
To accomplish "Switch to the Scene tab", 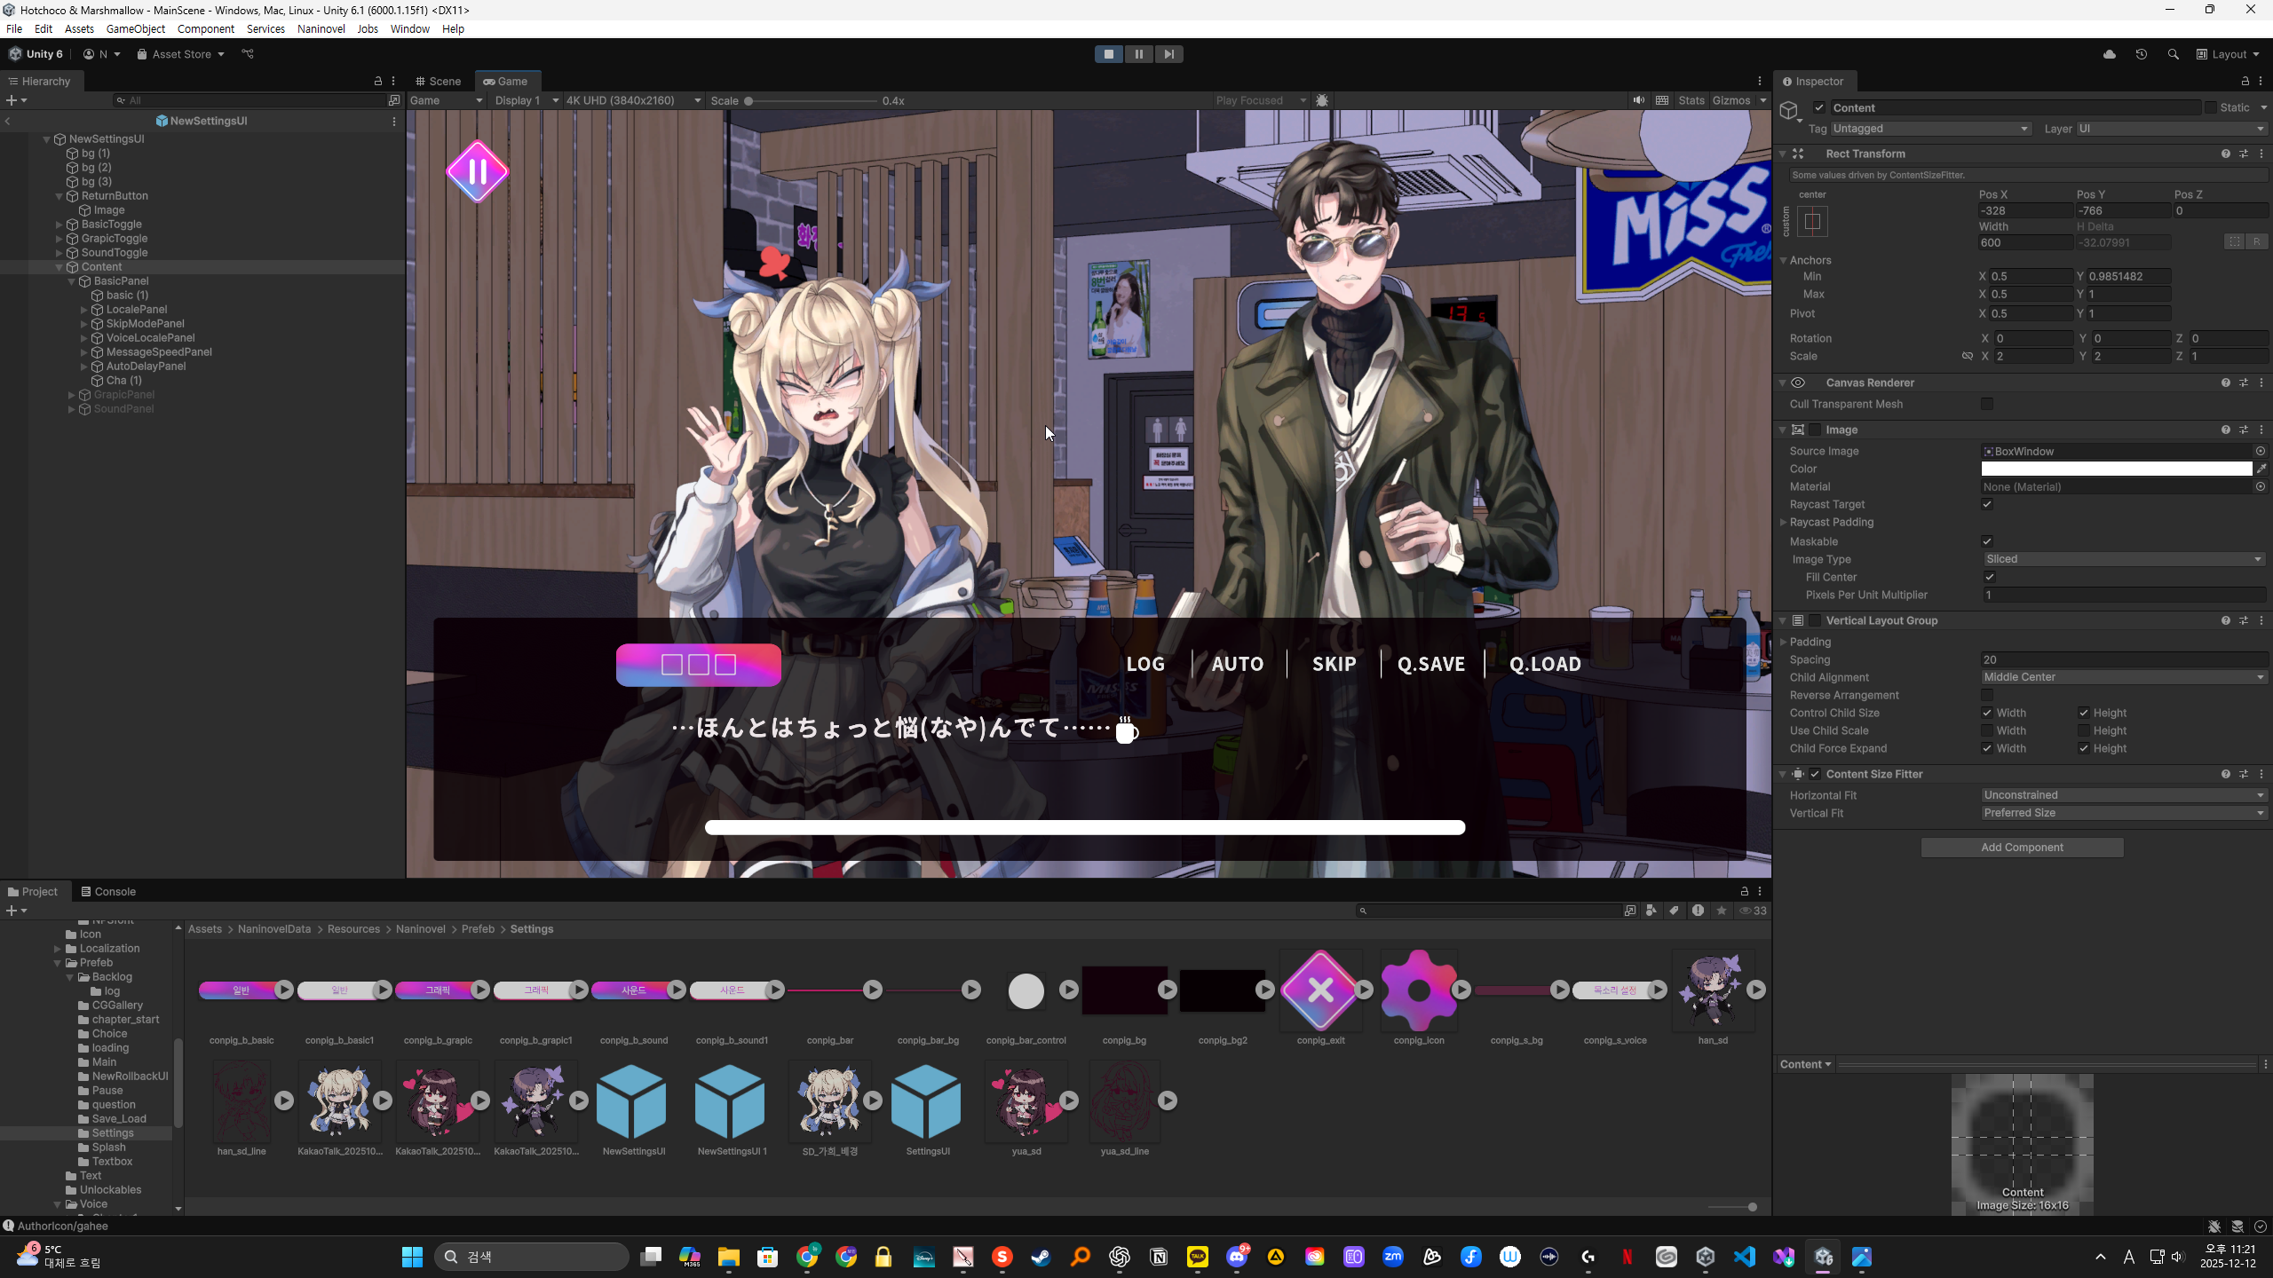I will 438,81.
